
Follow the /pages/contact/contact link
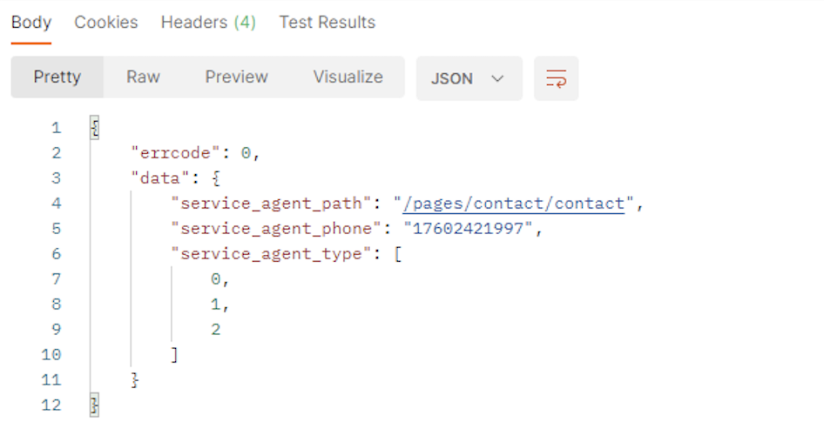[x=513, y=204]
